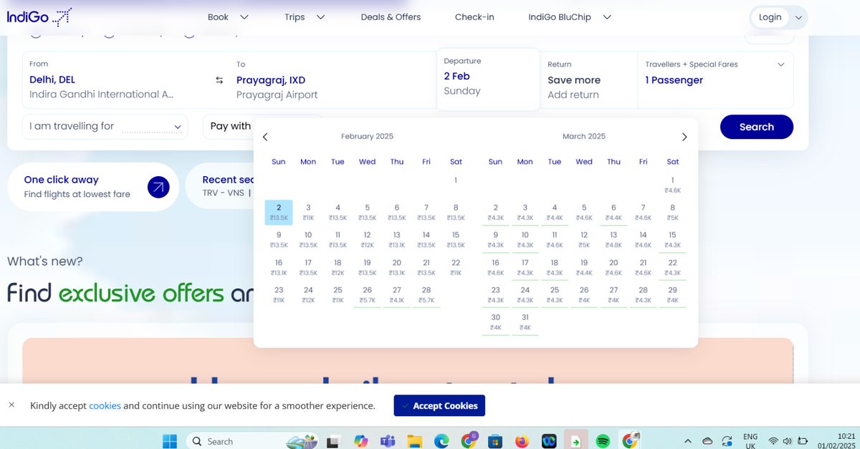Dismiss the cookie banner with X
The image size is (860, 449).
click(11, 405)
